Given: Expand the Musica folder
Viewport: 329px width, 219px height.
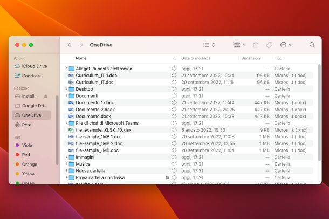Looking at the screenshot, I should pos(66,164).
